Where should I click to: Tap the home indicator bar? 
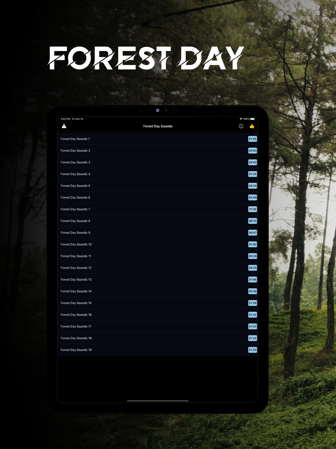tap(158, 401)
